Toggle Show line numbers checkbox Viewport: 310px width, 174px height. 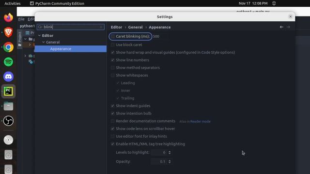tap(113, 60)
